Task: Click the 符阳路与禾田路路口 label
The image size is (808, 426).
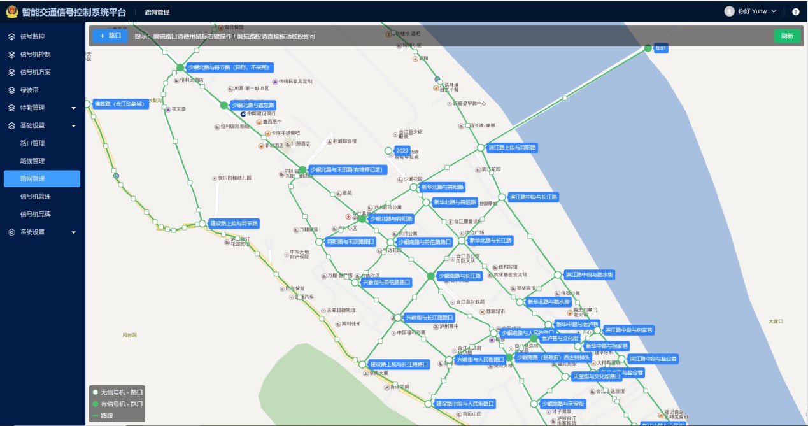Action: [x=350, y=242]
